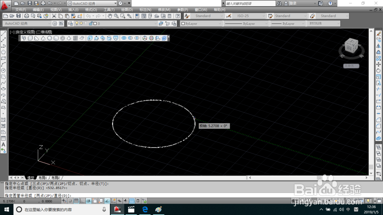
Task: Select the Rectangle draw tool
Action: tap(3, 58)
